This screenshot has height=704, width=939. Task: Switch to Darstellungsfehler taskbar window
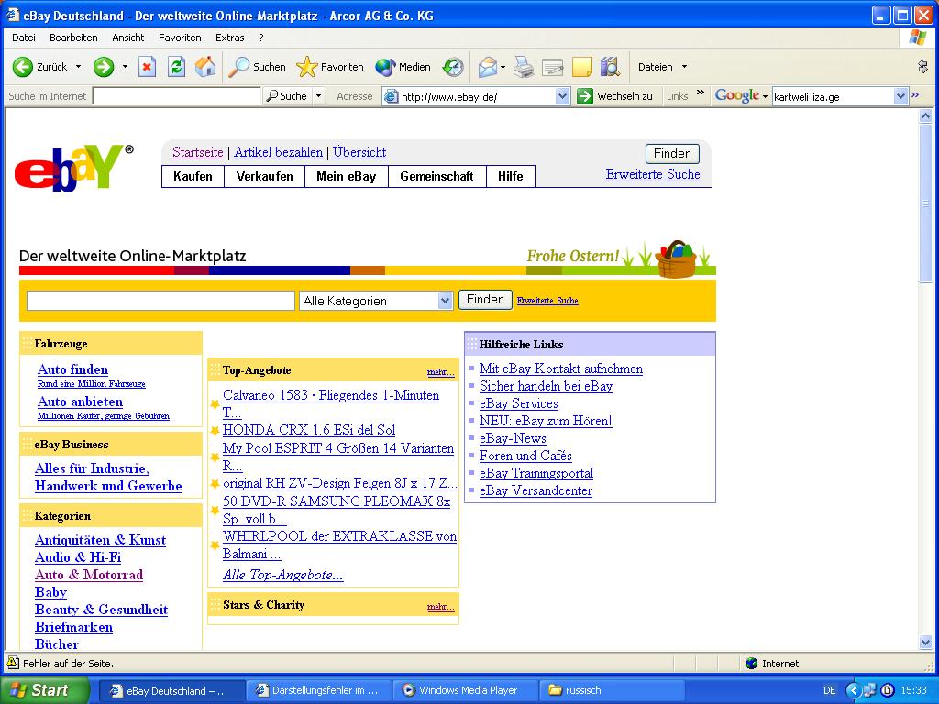(x=319, y=690)
